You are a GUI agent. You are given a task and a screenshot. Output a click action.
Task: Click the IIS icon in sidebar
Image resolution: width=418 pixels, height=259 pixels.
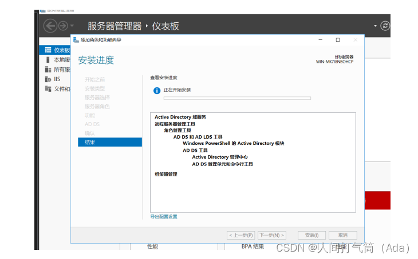(48, 79)
